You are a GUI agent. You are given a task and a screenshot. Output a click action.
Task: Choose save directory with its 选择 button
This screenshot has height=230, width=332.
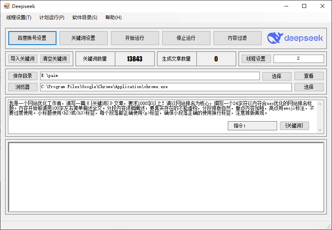click(277, 76)
